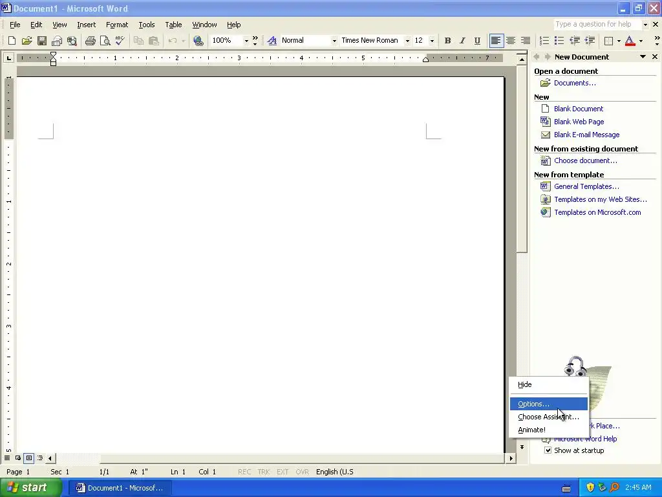The width and height of the screenshot is (662, 497).
Task: Open the font color dropdown arrow
Action: [641, 41]
